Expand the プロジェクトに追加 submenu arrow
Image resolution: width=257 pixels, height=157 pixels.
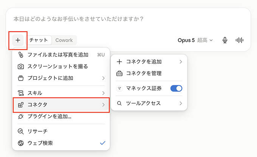[103, 78]
